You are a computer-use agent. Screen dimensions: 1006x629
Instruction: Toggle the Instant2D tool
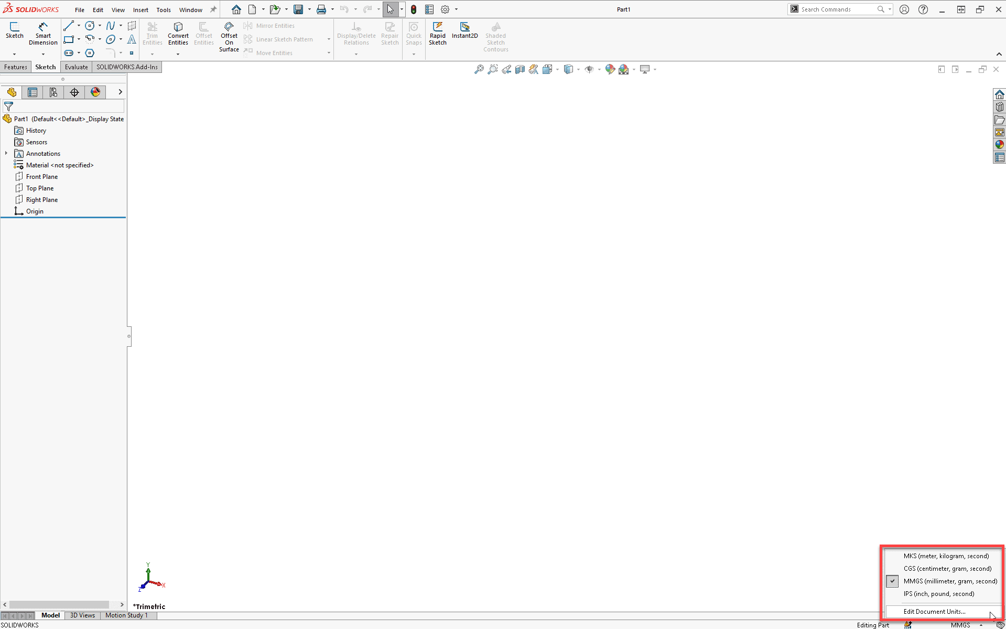pos(464,30)
